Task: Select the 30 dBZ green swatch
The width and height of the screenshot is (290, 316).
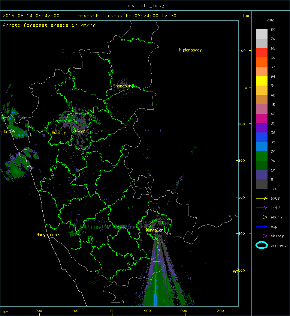Action: coord(262,156)
